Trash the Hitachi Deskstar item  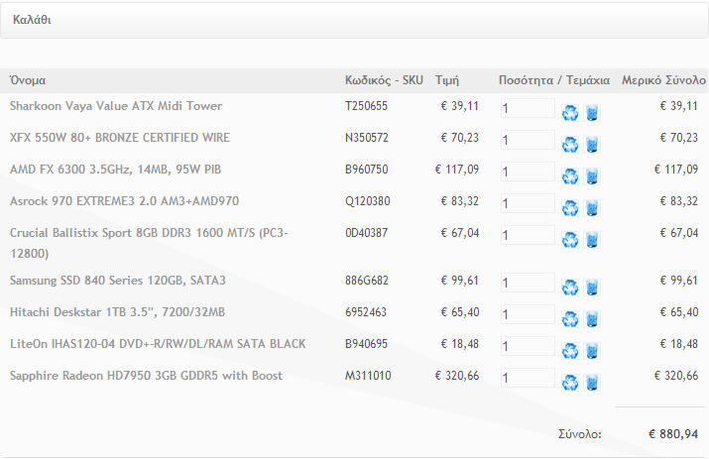592,319
